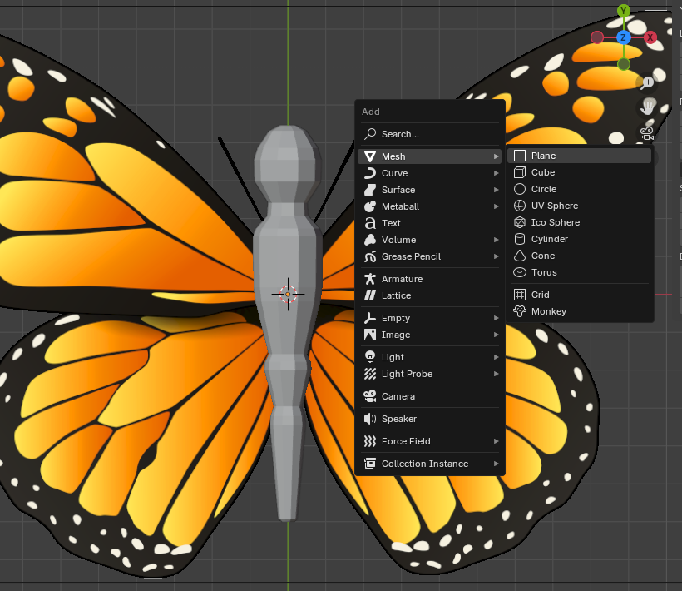Click the Grid mesh icon
The width and height of the screenshot is (682, 591).
[x=520, y=295]
